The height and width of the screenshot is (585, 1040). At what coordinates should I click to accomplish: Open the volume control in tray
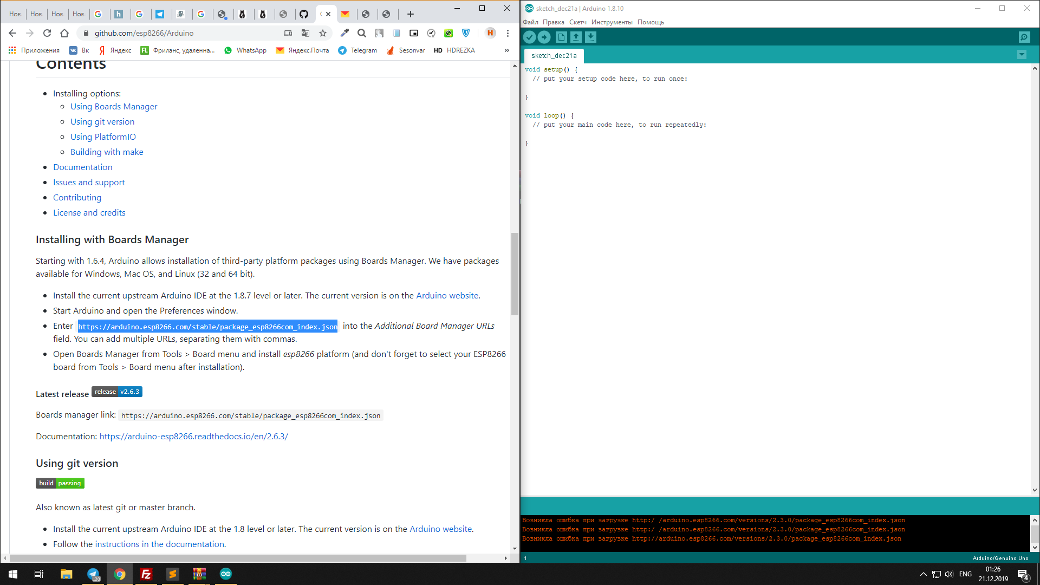coord(949,574)
